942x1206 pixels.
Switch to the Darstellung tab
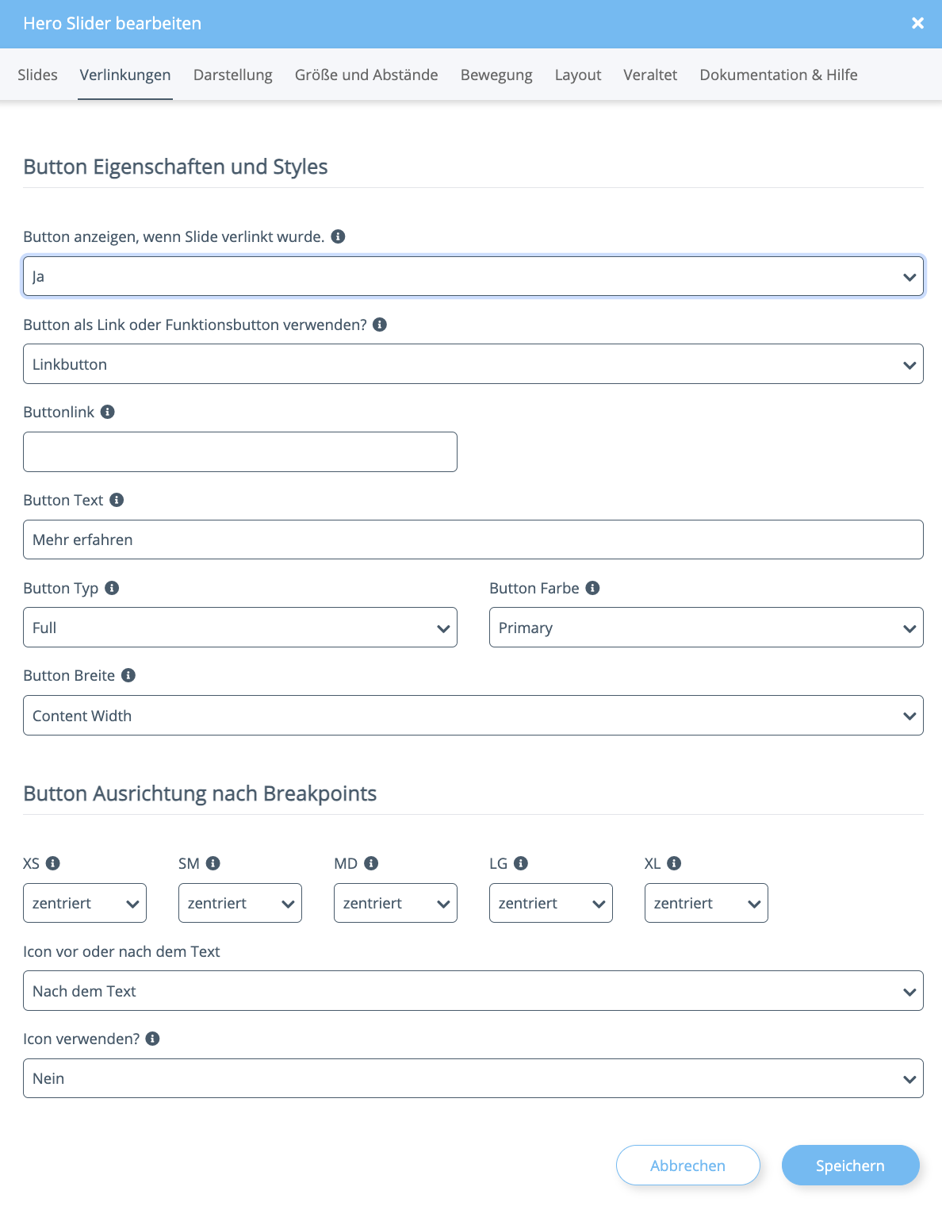pos(232,75)
